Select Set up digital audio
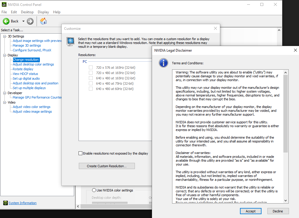This screenshot has height=218, width=299. coord(26,78)
